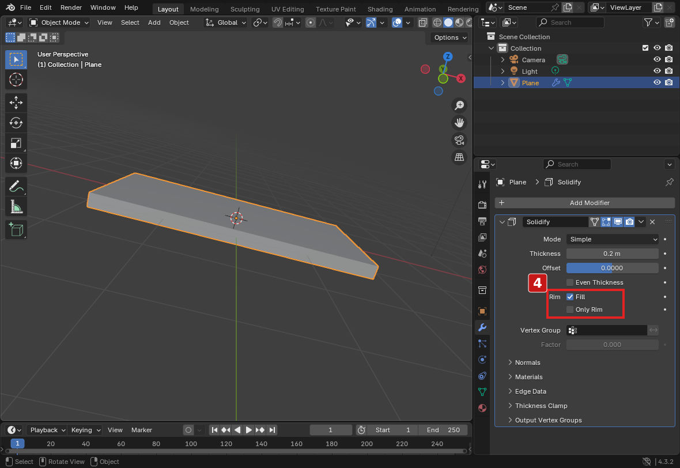Open the Render menu

71,7
